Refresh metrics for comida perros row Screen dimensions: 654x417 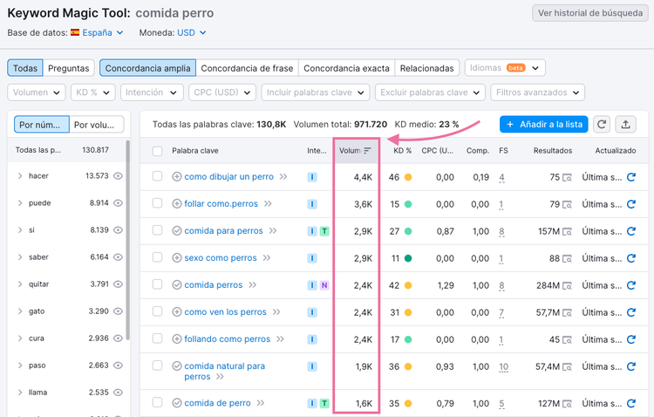631,285
